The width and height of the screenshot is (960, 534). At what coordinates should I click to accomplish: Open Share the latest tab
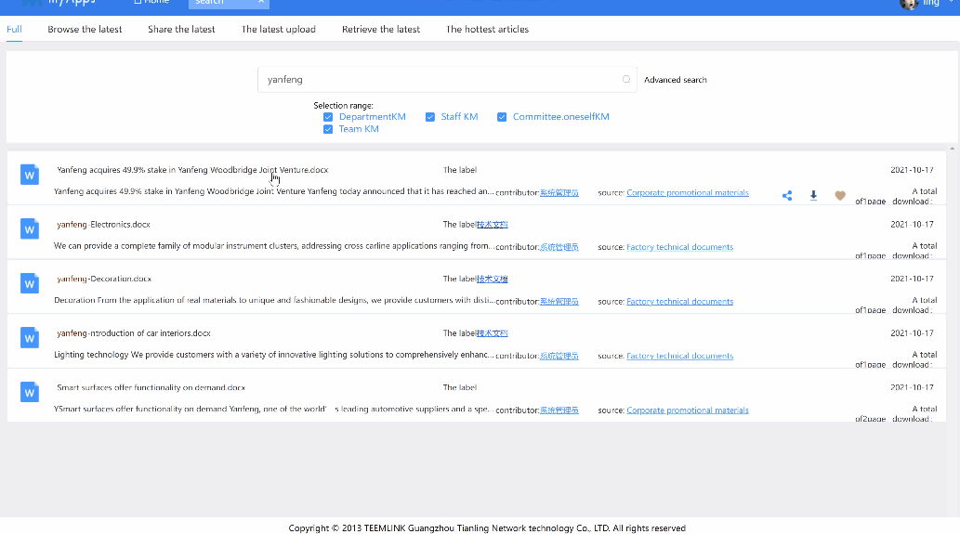181,30
